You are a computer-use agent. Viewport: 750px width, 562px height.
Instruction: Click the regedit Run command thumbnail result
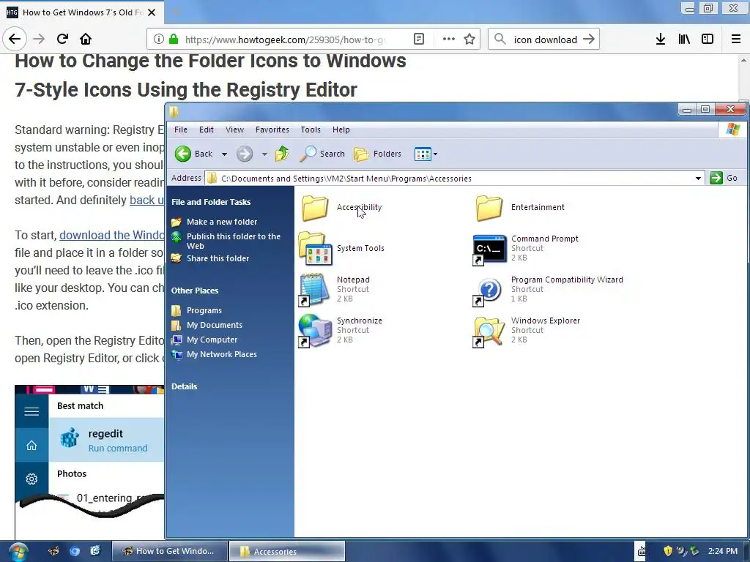click(106, 440)
